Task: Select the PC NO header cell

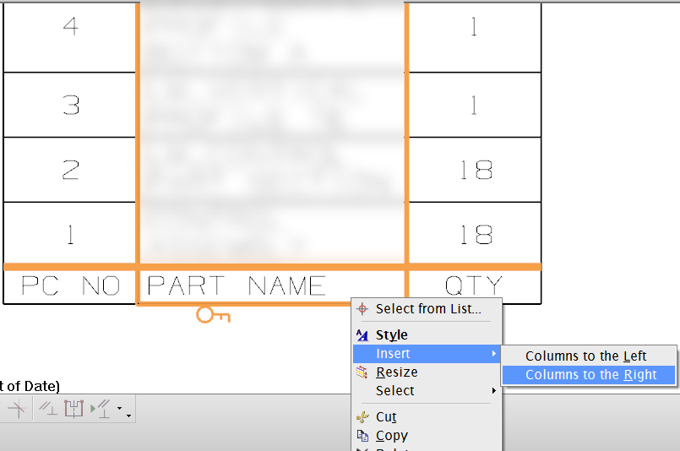Action: (x=70, y=286)
